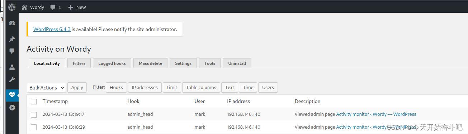Click the Wordy home icon

click(x=24, y=7)
